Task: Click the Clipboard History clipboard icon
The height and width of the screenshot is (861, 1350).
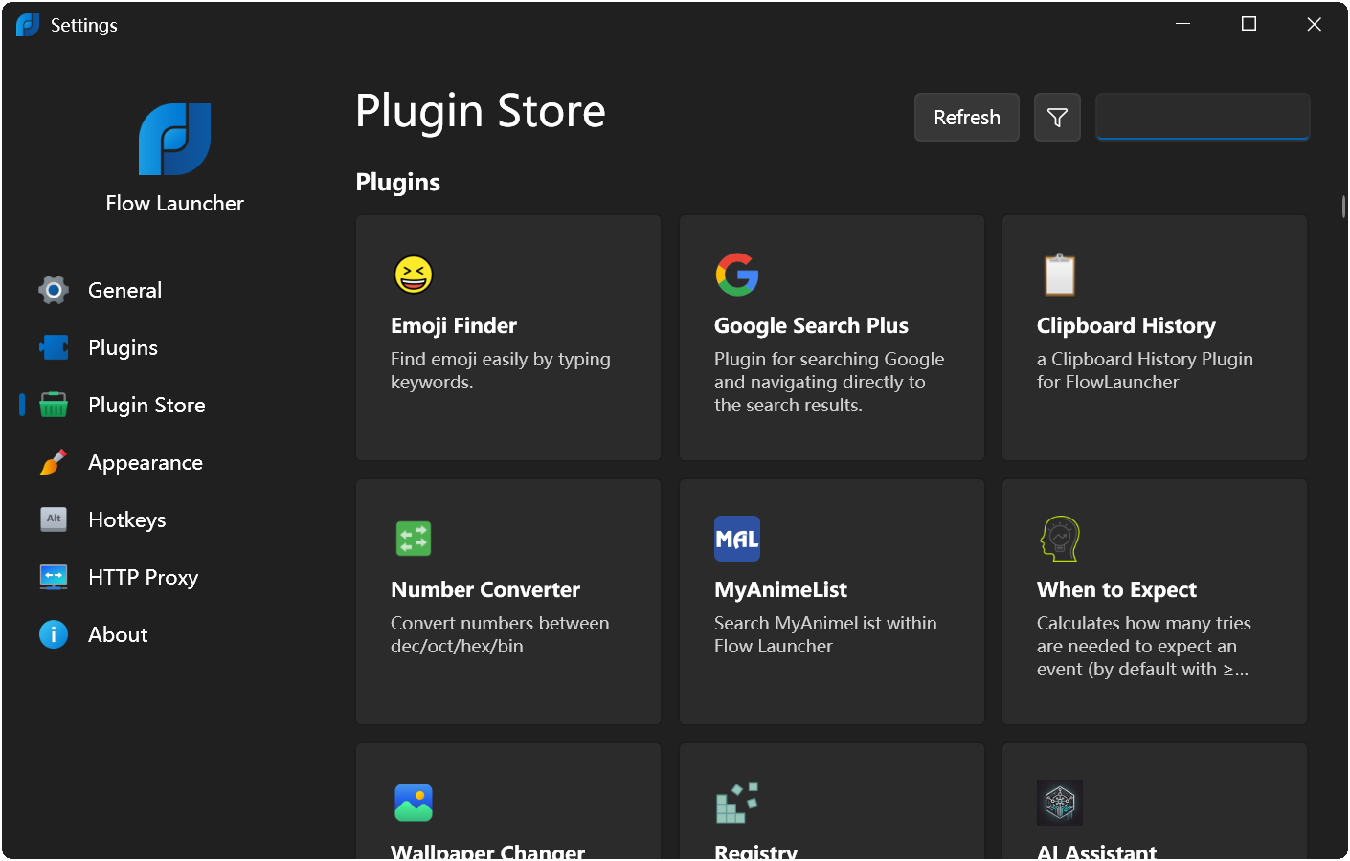Action: (x=1059, y=275)
